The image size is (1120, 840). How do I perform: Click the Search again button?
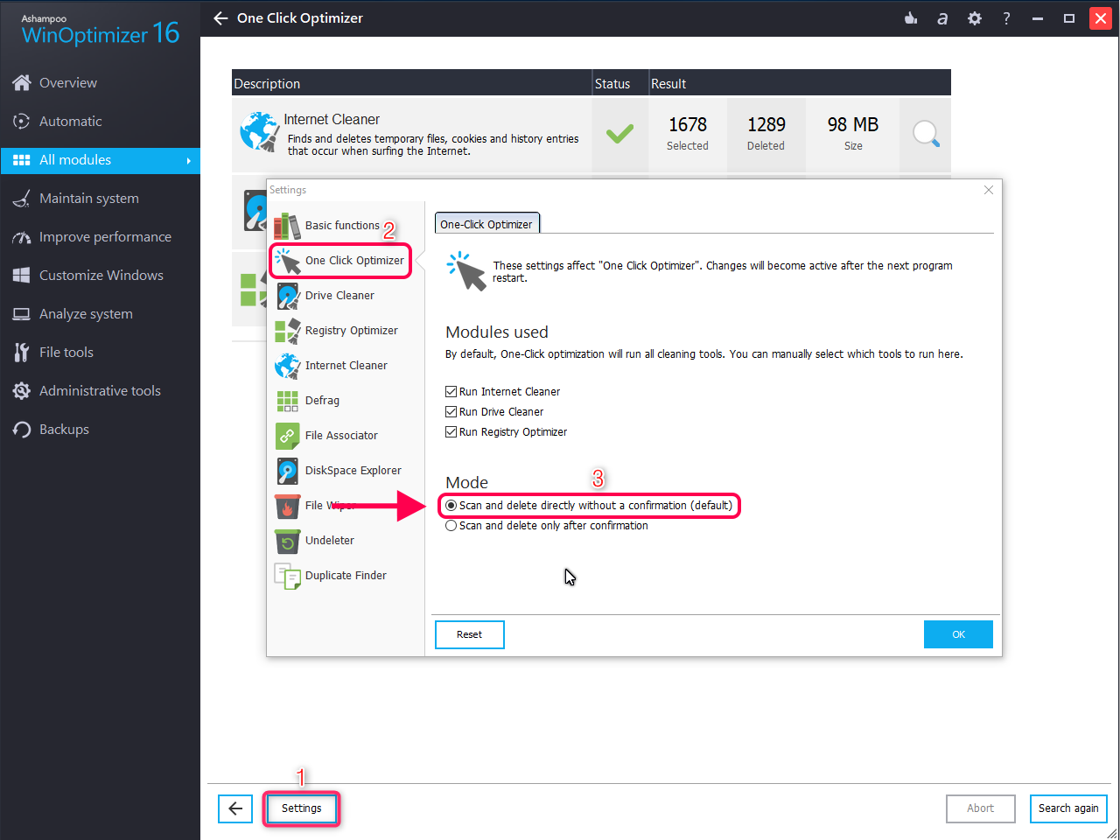[x=1068, y=808]
